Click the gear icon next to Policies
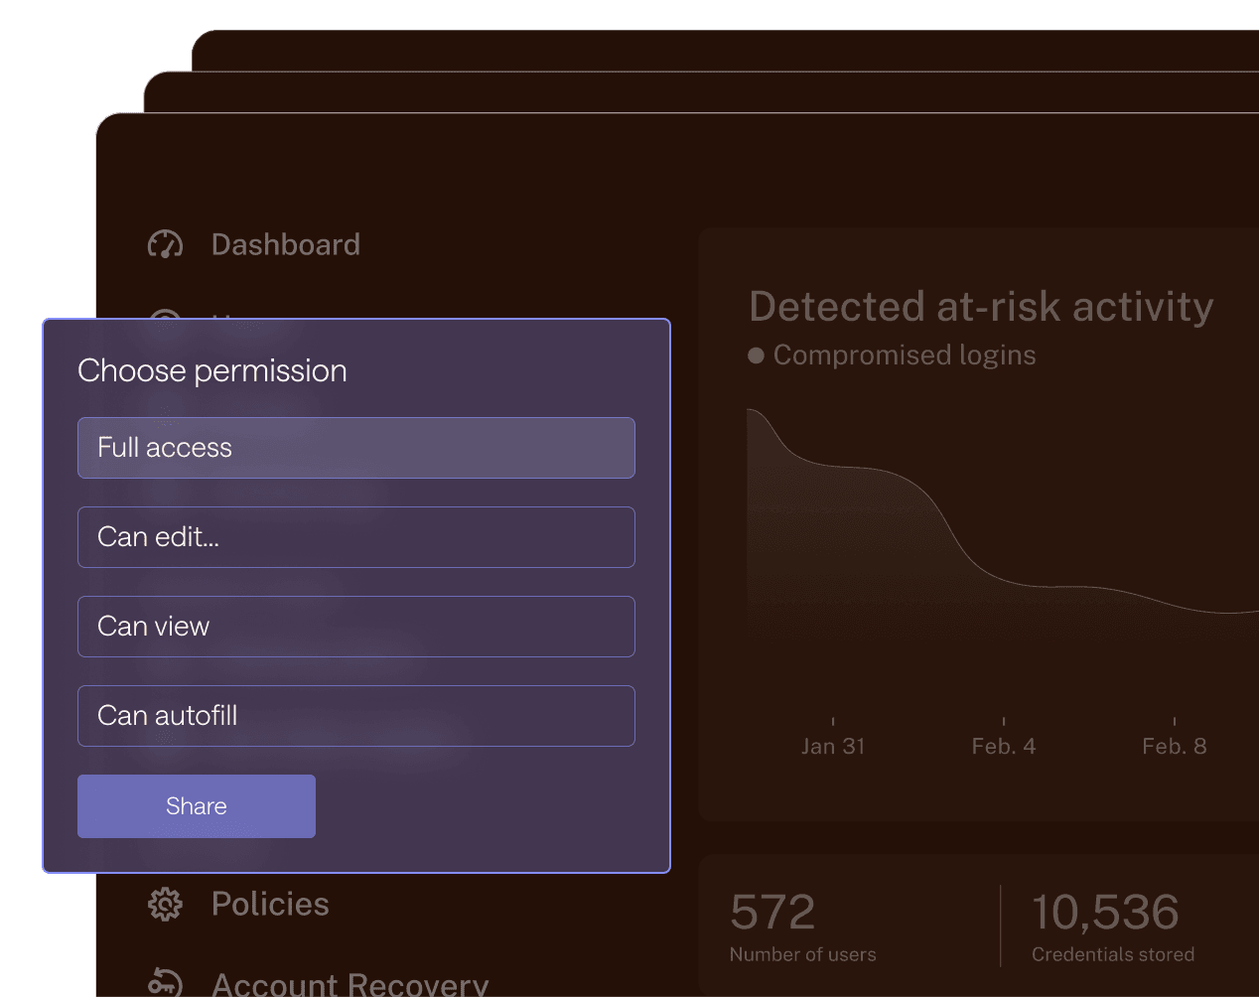This screenshot has height=997, width=1259. pos(166,904)
